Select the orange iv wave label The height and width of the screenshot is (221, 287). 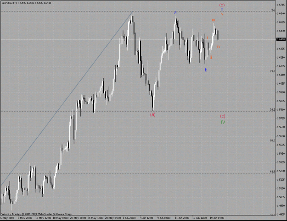click(x=219, y=47)
